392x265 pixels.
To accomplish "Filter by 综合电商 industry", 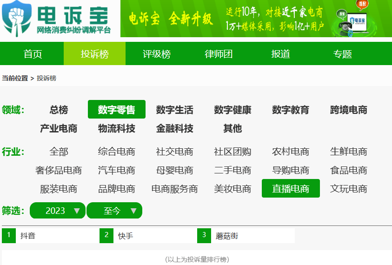I will click(x=117, y=152).
